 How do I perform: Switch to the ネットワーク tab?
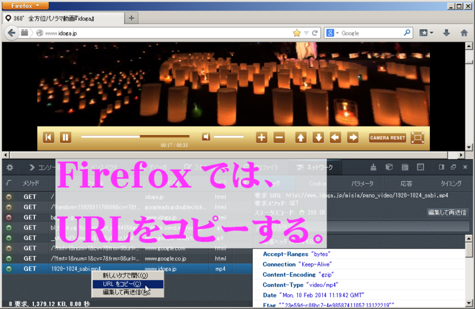[315, 167]
